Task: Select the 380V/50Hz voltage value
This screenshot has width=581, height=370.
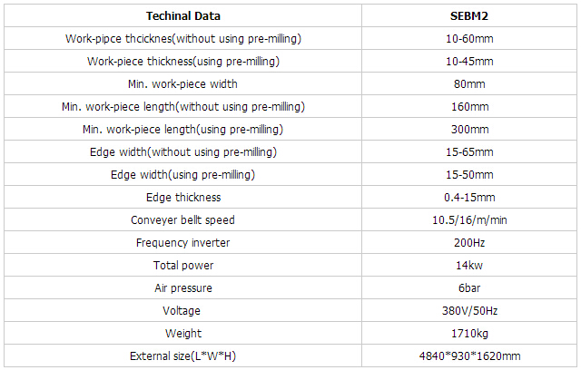Action: pyautogui.click(x=470, y=311)
